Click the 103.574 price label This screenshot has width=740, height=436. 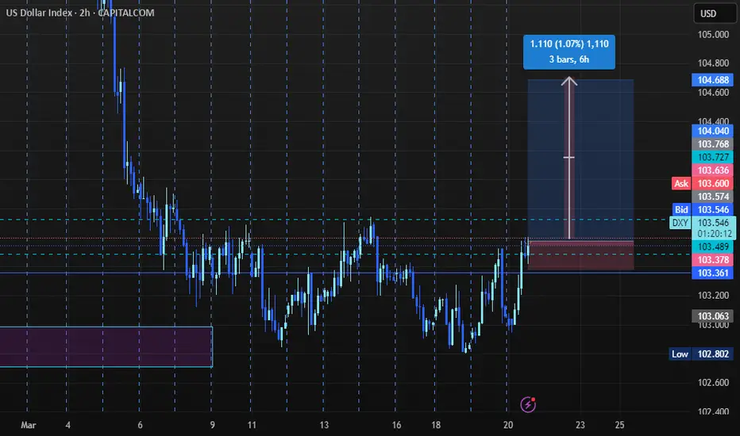[x=713, y=197]
